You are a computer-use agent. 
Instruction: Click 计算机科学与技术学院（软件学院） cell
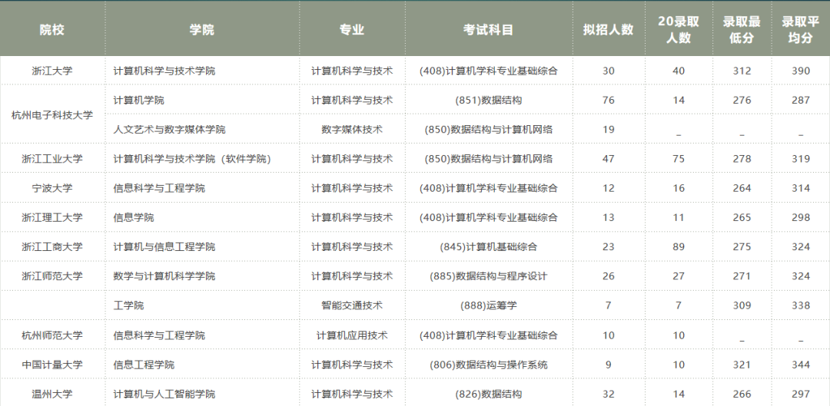(192, 159)
